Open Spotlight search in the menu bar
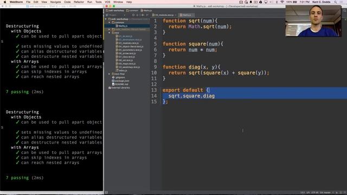The height and width of the screenshot is (195, 347). pyautogui.click(x=336, y=2)
